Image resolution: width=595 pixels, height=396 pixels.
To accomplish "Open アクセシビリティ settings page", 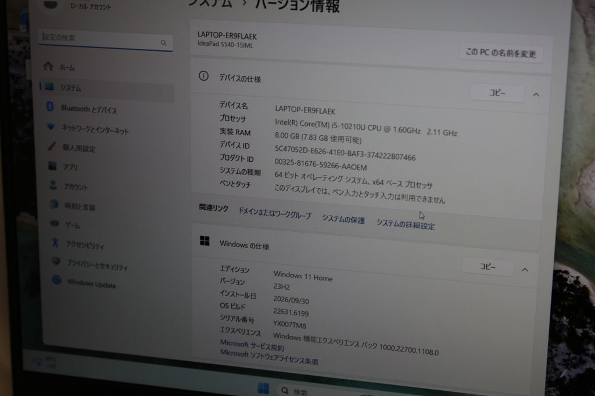I will click(x=85, y=245).
